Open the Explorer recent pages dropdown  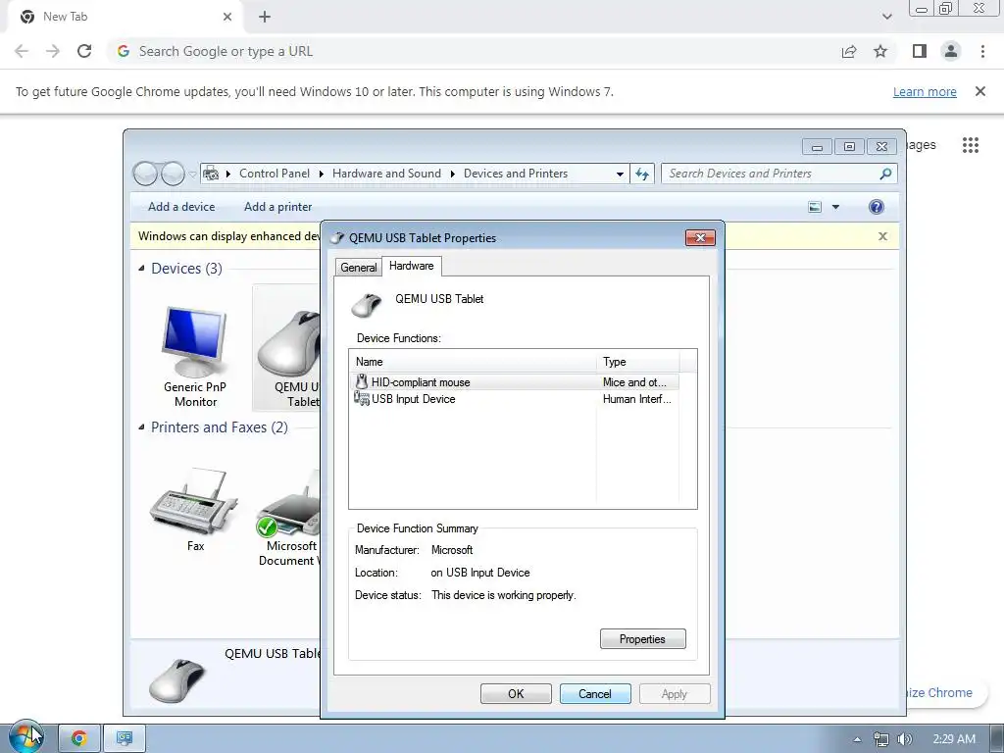[x=192, y=174]
